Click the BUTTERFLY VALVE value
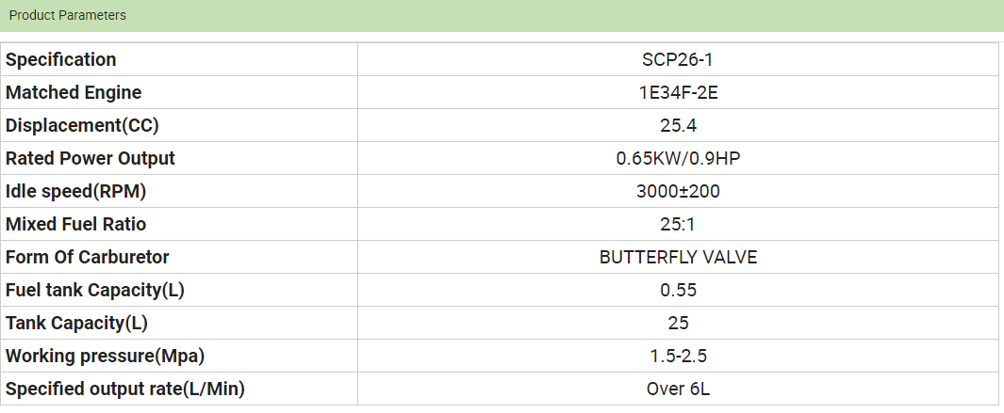Image resolution: width=1004 pixels, height=413 pixels. tap(678, 257)
